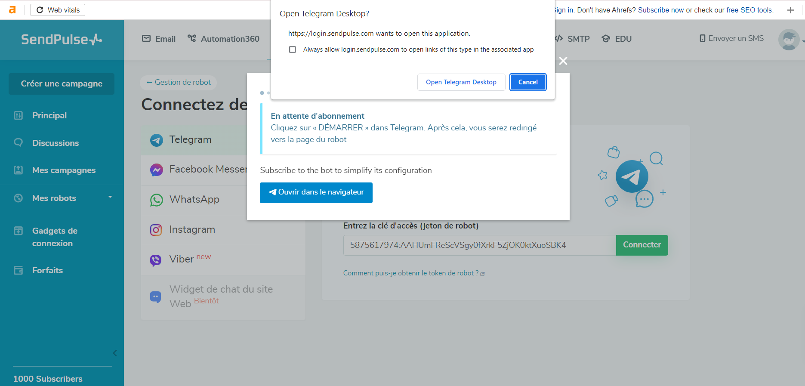Click the Viber icon
Image resolution: width=805 pixels, height=386 pixels.
tap(155, 260)
